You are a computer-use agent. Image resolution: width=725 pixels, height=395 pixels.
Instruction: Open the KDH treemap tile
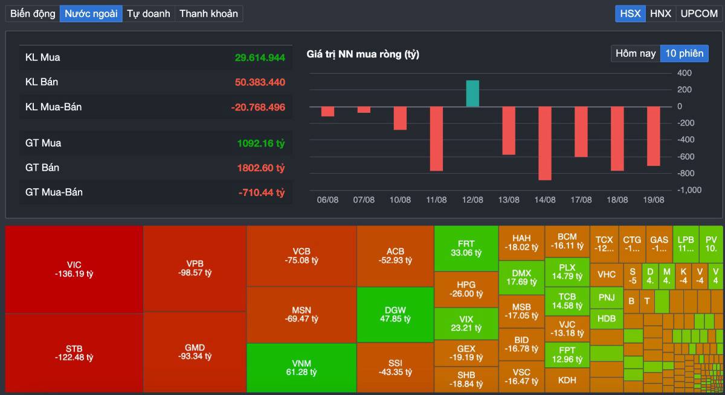click(567, 381)
